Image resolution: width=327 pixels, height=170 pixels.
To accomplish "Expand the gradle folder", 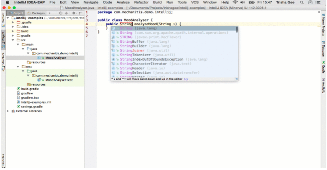I will [x=13, y=36].
